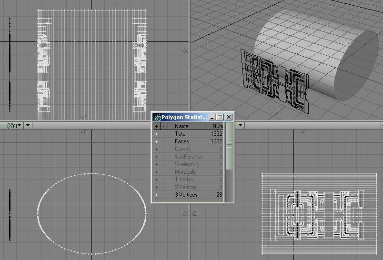The image size is (383, 260).
Task: Click the plus icon beside SubPatches
Action: [x=156, y=157]
